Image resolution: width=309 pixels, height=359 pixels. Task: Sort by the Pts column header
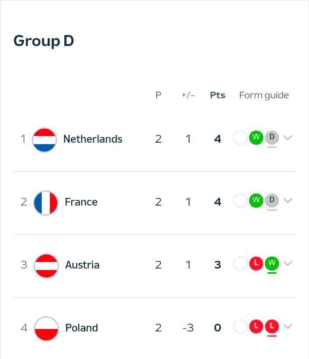point(218,95)
